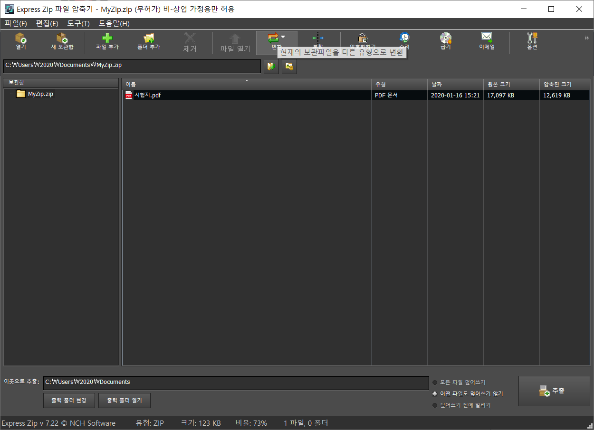Open the 파일(F) menu
This screenshot has width=594, height=430.
coord(16,23)
